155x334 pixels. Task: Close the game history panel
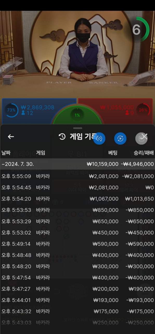pyautogui.click(x=145, y=136)
